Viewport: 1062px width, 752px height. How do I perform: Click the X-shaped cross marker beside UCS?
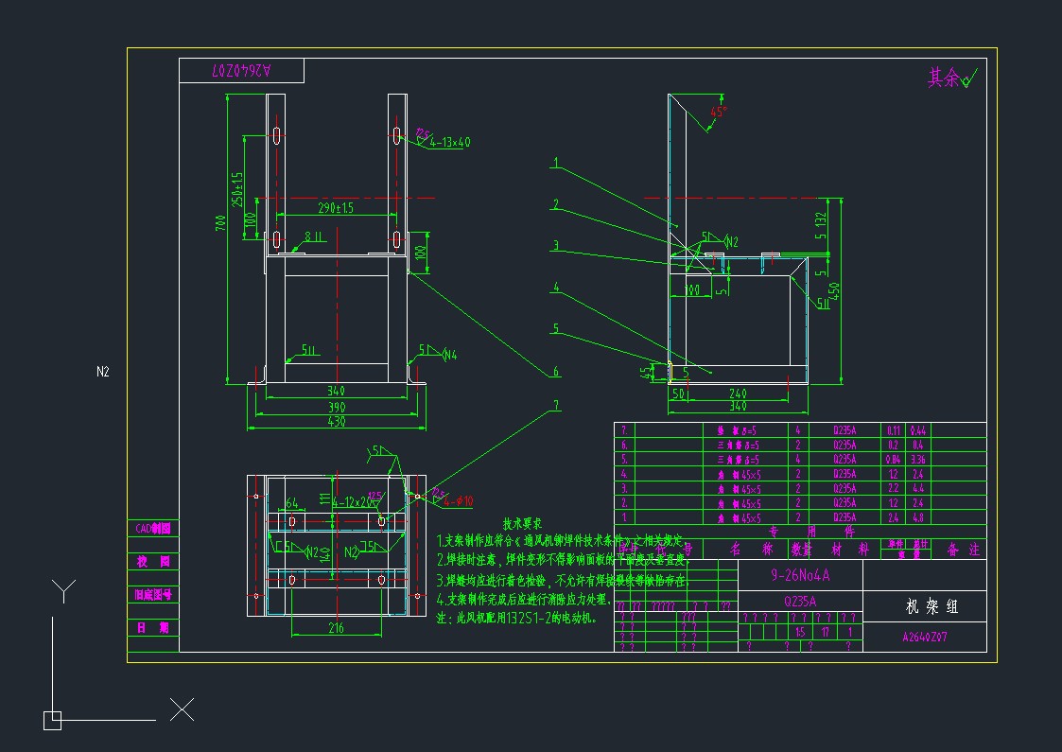(182, 709)
